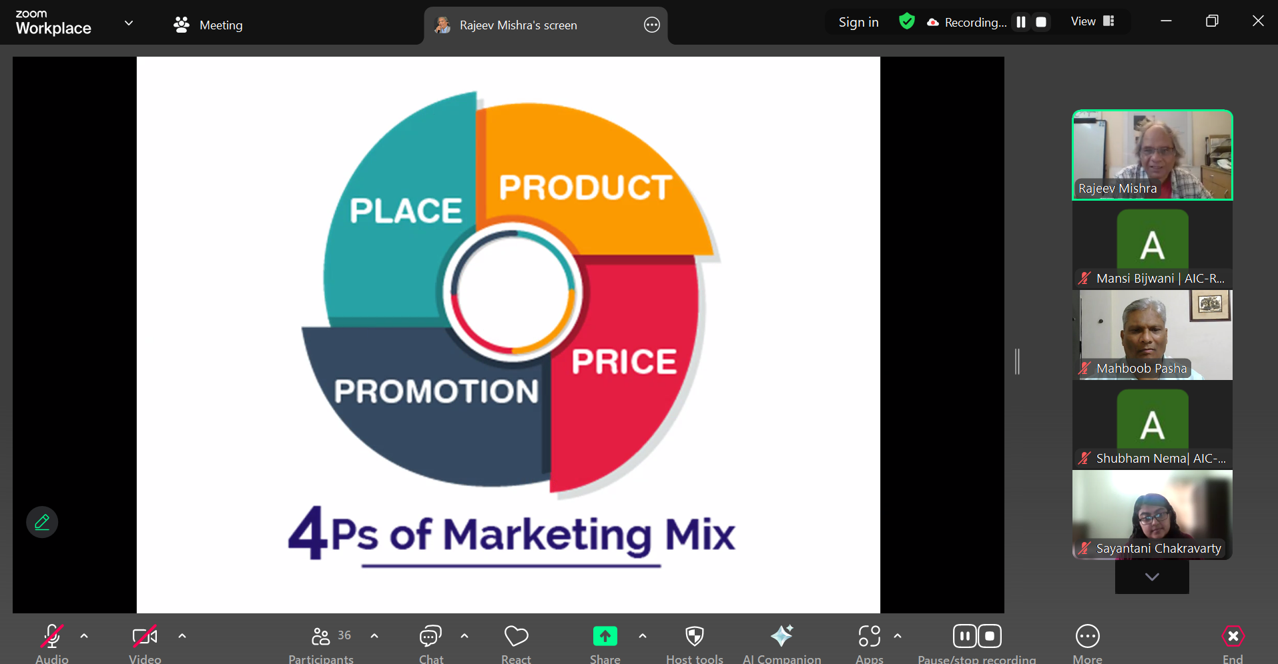The width and height of the screenshot is (1278, 664).
Task: Expand audio options arrow beside Audio
Action: (x=84, y=636)
